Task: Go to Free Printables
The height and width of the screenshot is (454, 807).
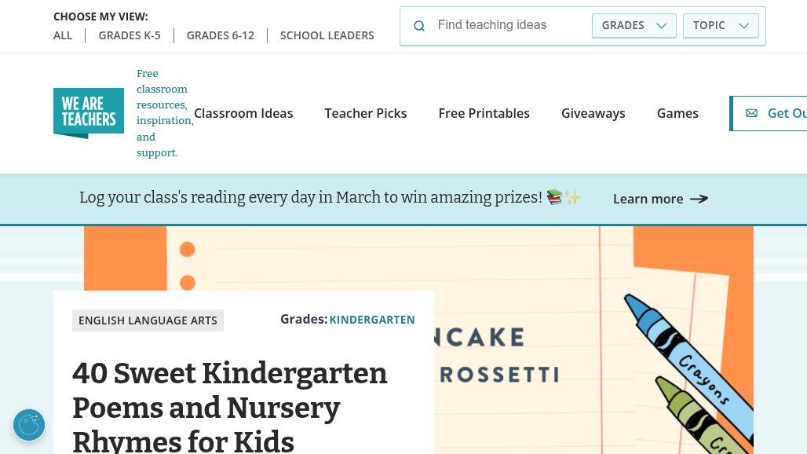Action: tap(484, 113)
